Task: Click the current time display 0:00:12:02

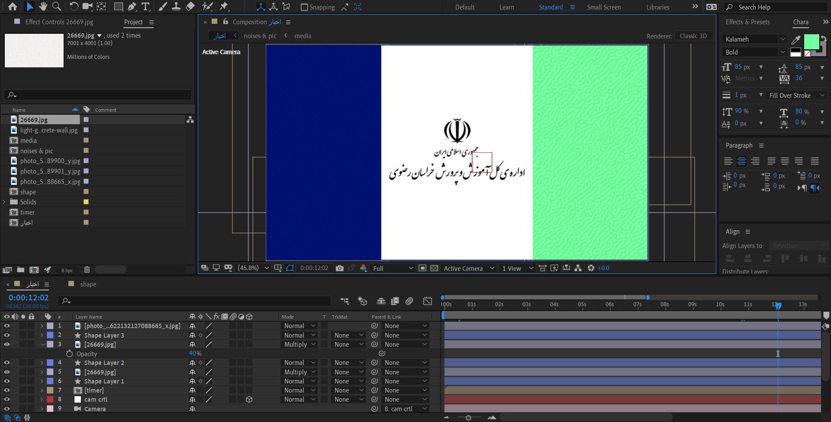Action: coord(28,297)
